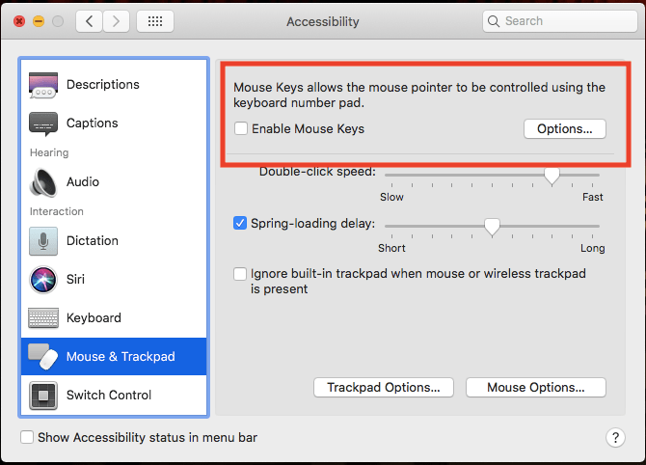Click the Audio speaker icon
Image resolution: width=646 pixels, height=465 pixels.
click(43, 182)
